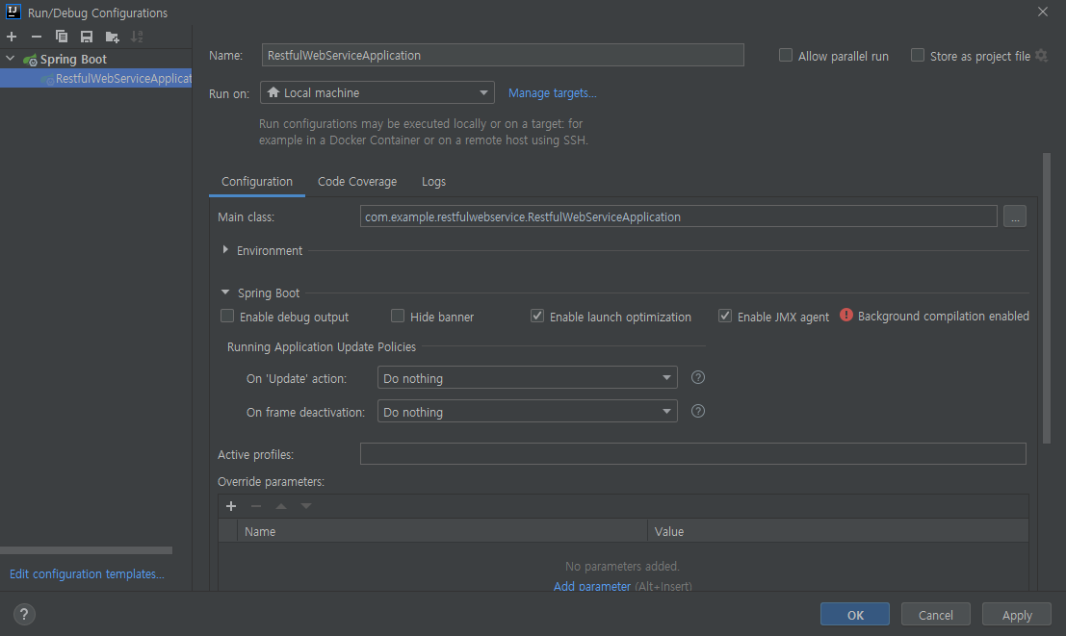The image size is (1066, 636).
Task: Click help icon beside 'Update' action dropdown
Action: (698, 378)
